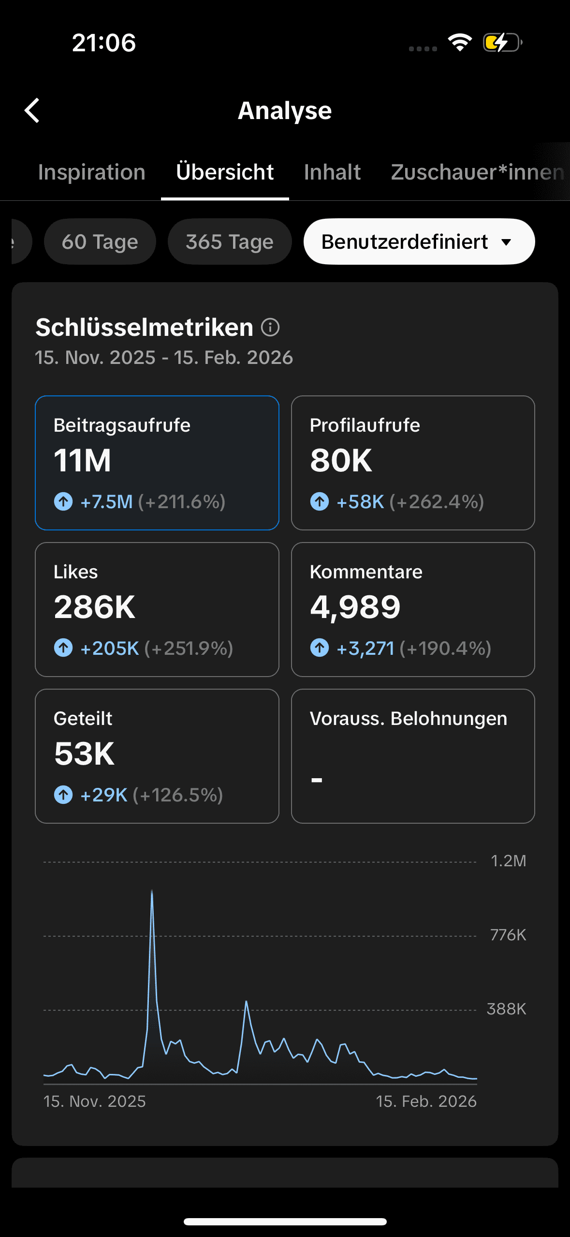570x1237 pixels.
Task: Select the 365 Tage range chip
Action: click(x=230, y=241)
